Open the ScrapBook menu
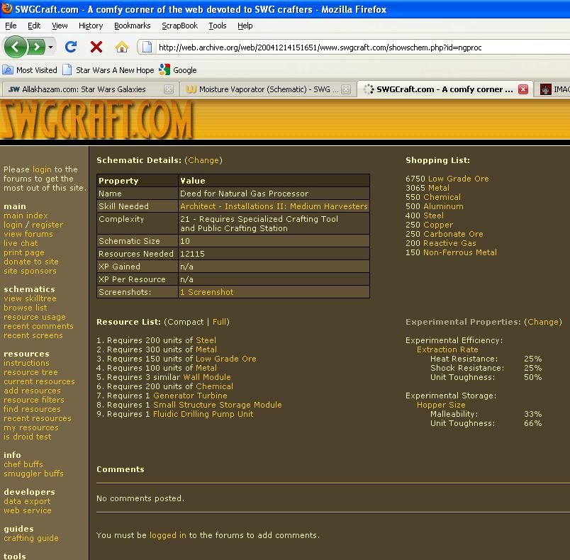 click(x=179, y=26)
